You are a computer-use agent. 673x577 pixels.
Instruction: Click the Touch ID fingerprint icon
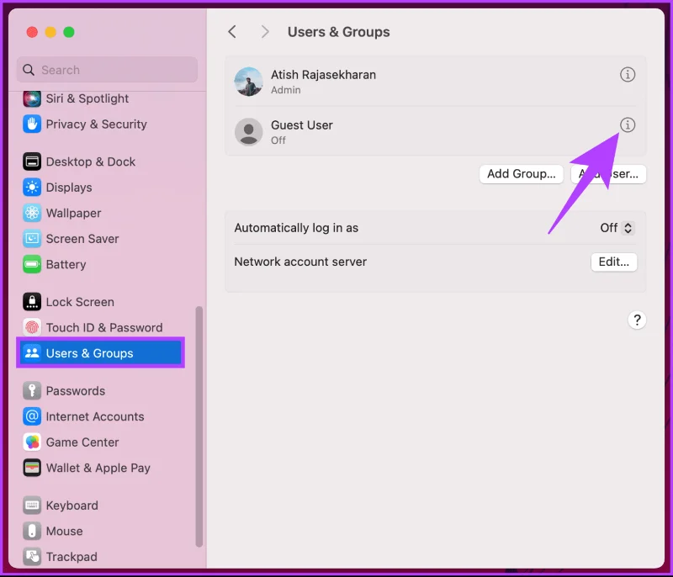32,328
